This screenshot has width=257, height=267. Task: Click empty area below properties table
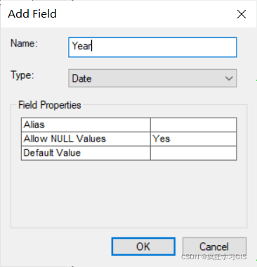(128, 194)
